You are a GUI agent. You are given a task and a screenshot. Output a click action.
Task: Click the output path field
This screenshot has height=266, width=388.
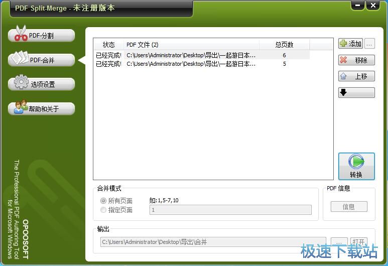213,242
